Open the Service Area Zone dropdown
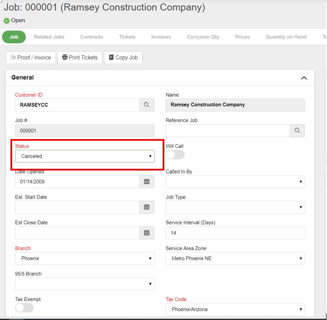 tap(235, 258)
